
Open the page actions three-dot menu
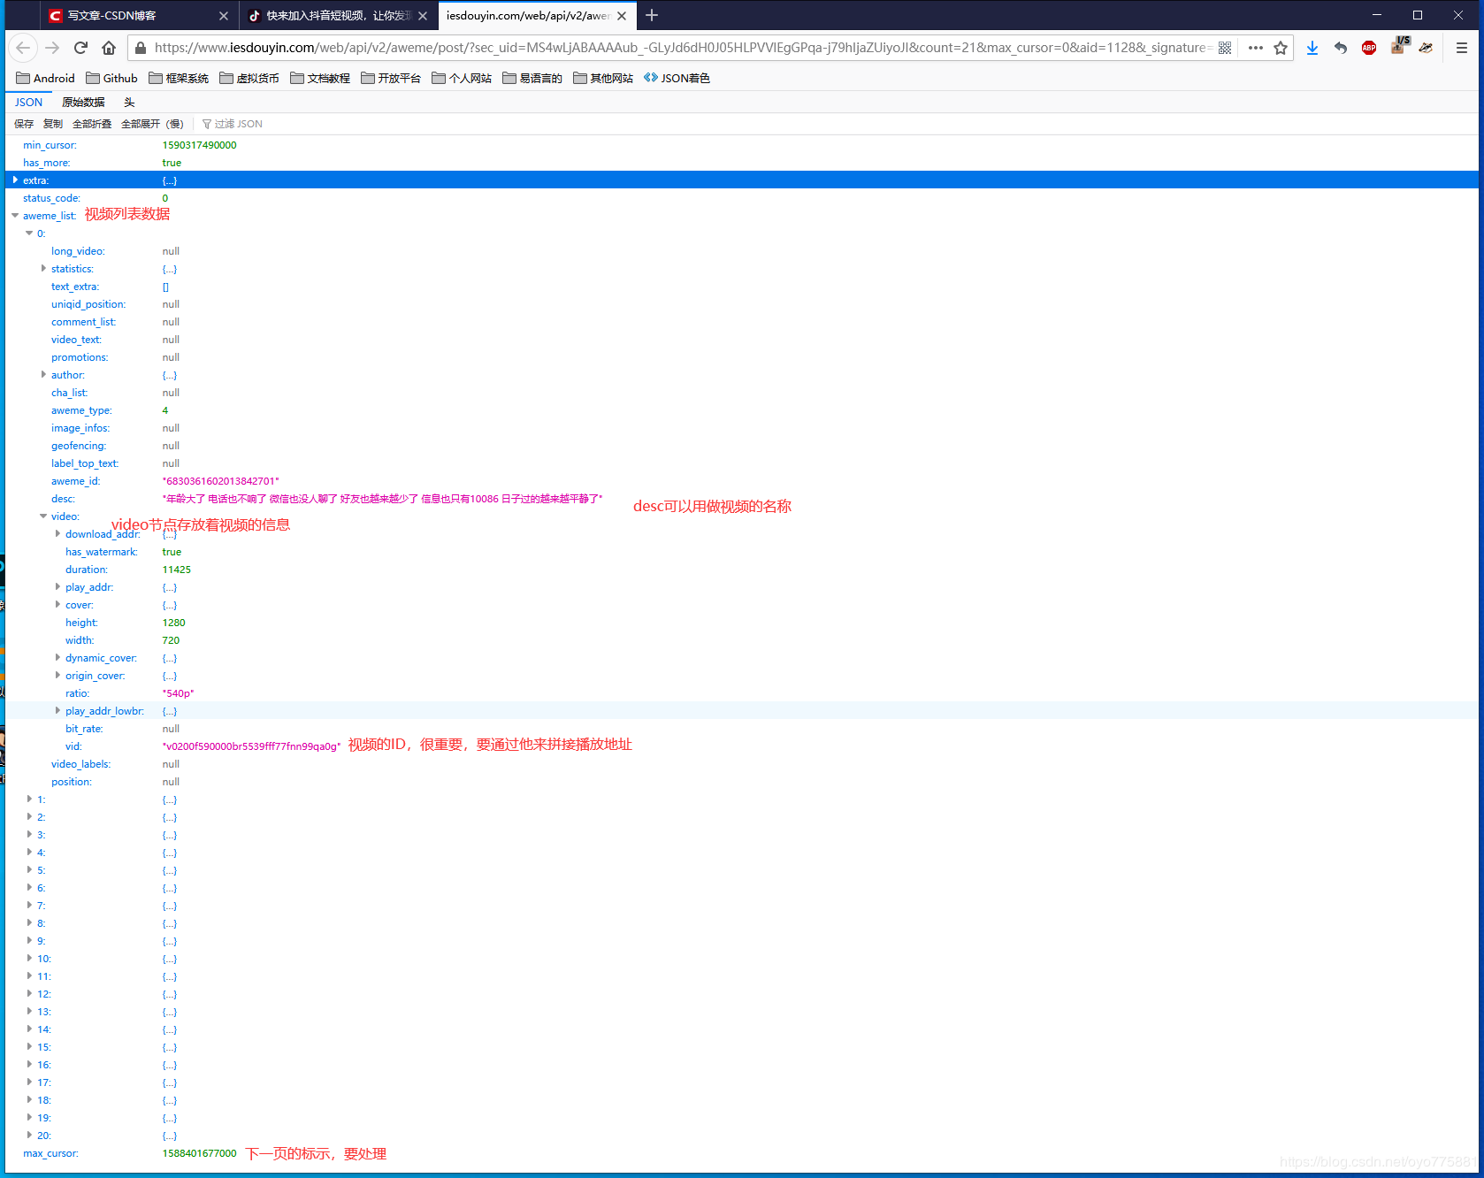pos(1255,48)
